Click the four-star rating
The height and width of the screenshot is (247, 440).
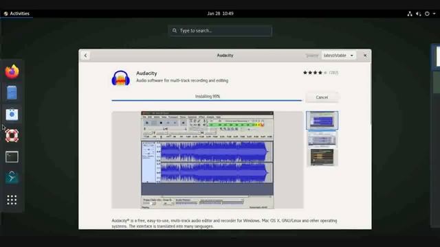pos(315,73)
